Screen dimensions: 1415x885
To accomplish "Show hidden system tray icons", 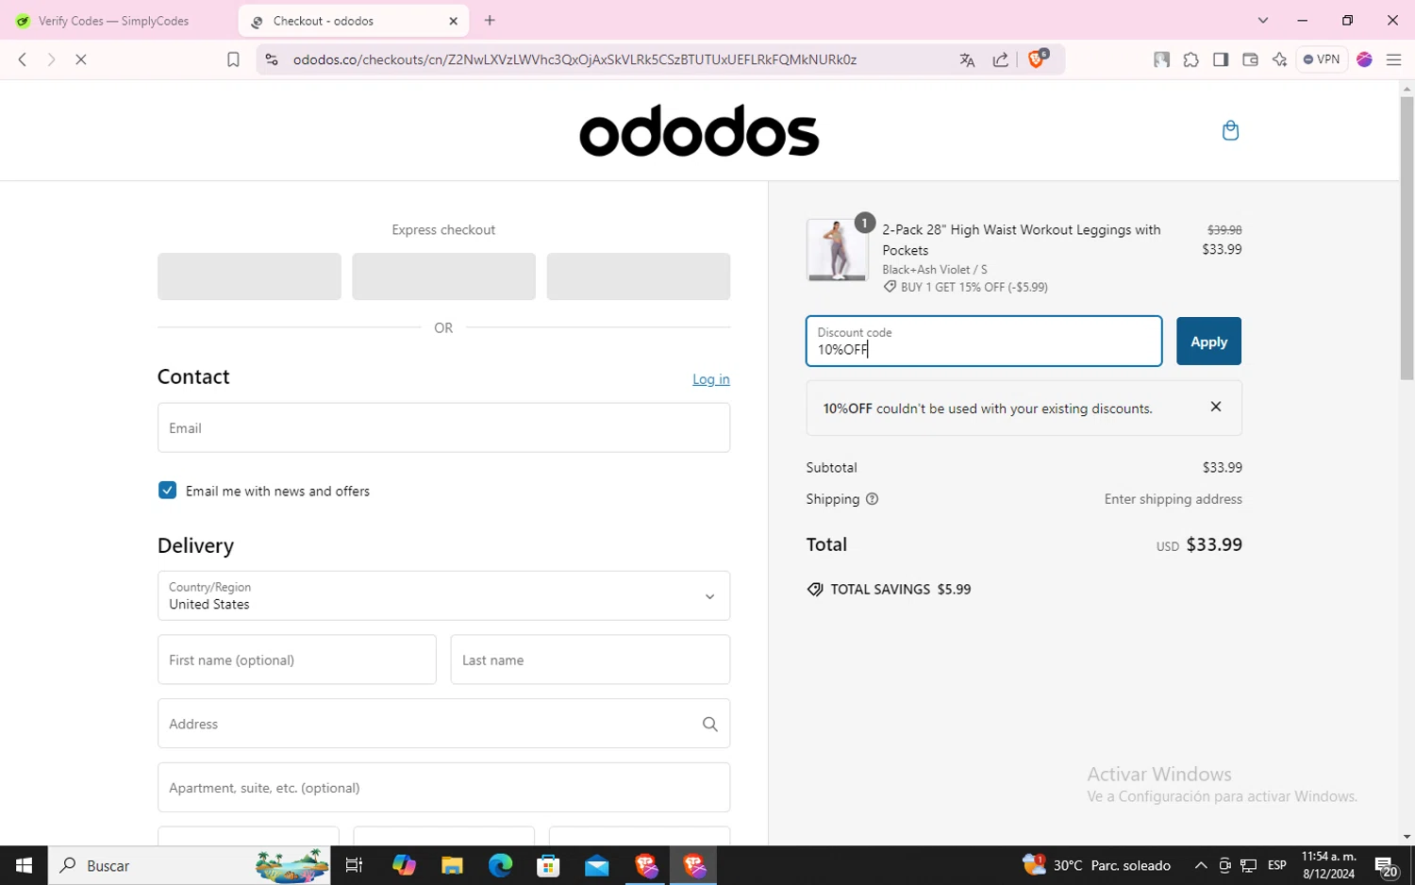I will tap(1201, 865).
